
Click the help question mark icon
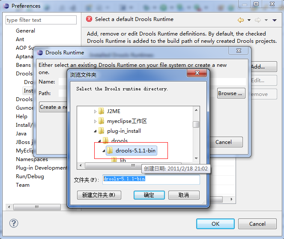click(x=14, y=223)
